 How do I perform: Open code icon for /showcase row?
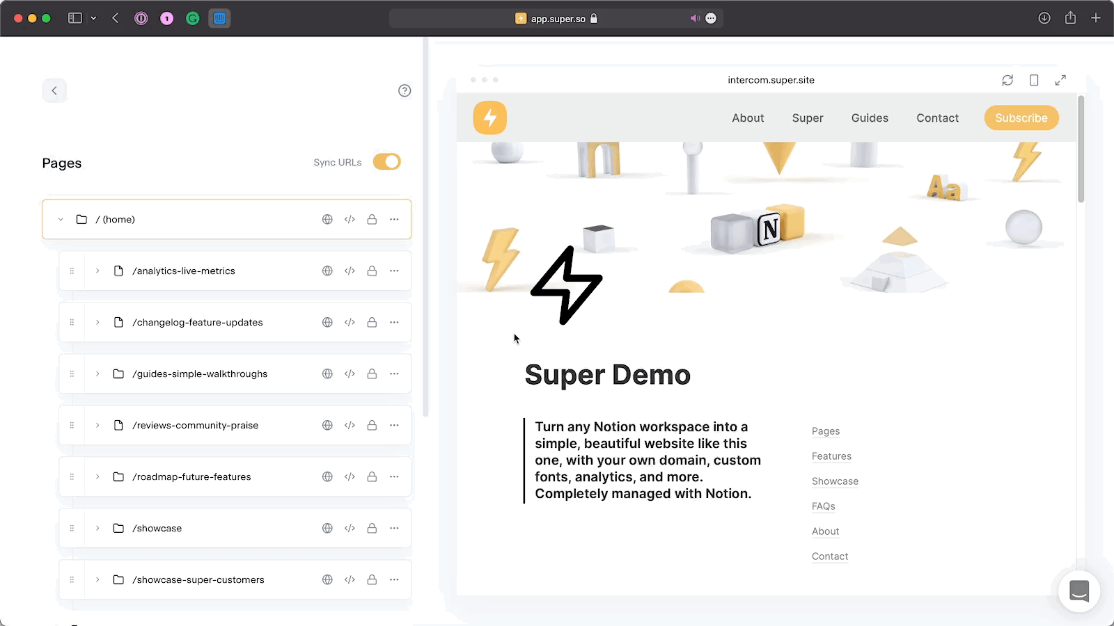click(x=350, y=528)
